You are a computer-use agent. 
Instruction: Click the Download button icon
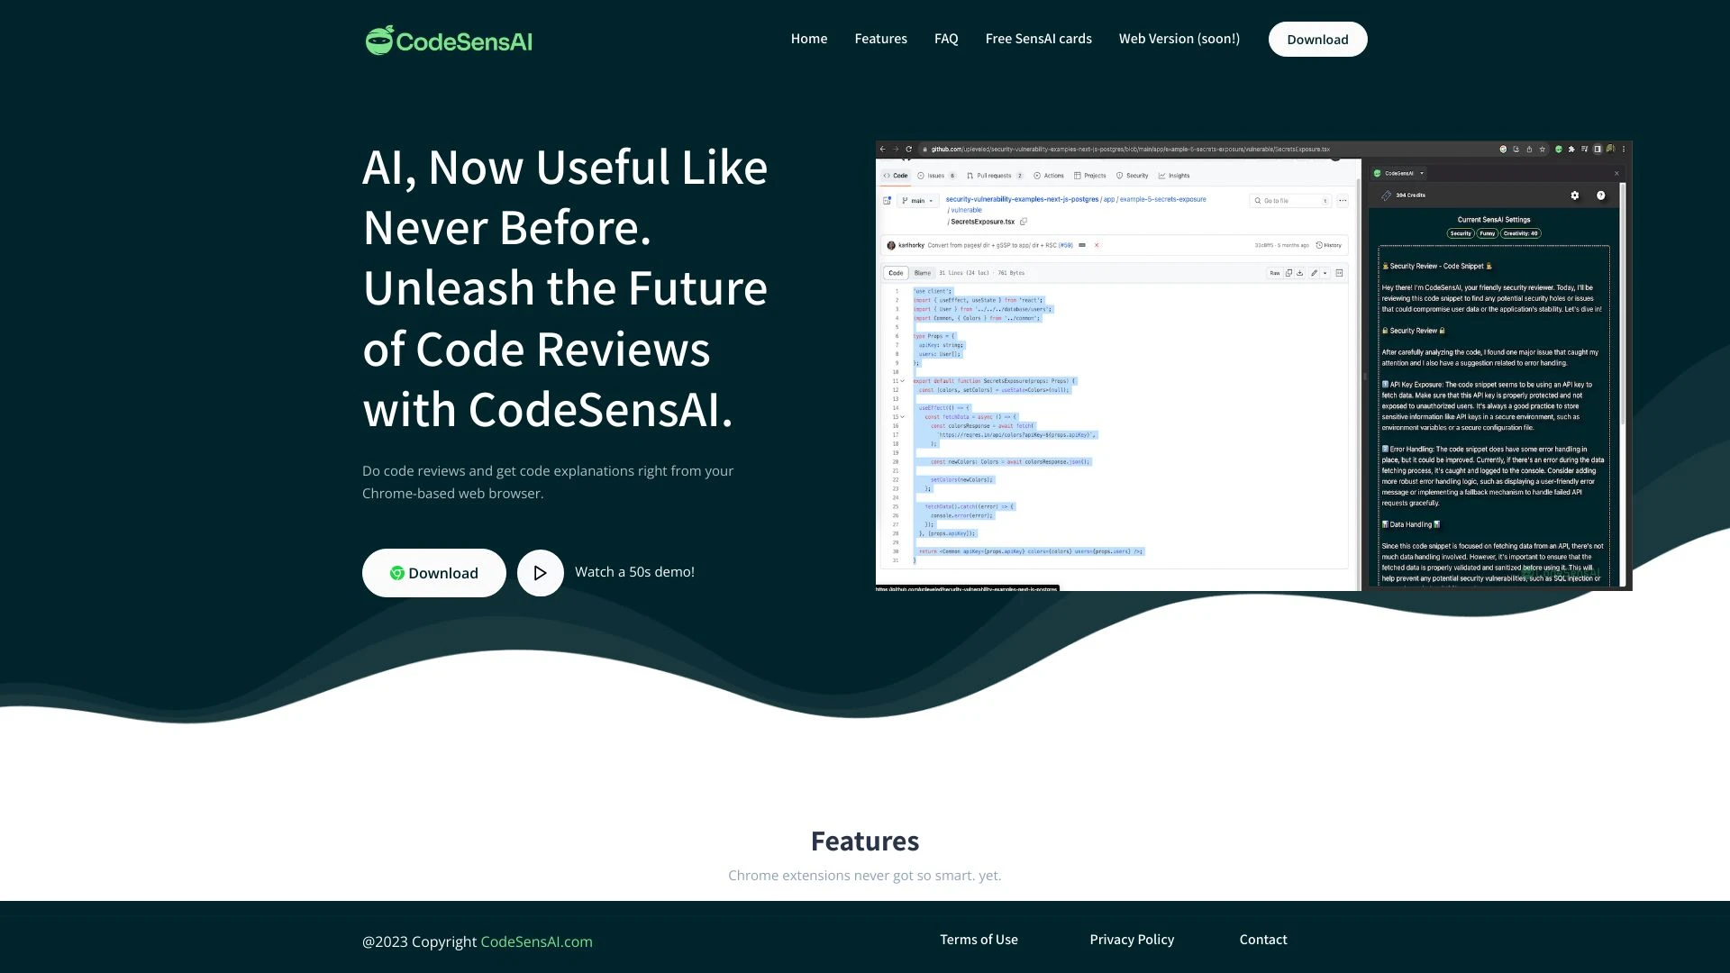click(x=395, y=574)
